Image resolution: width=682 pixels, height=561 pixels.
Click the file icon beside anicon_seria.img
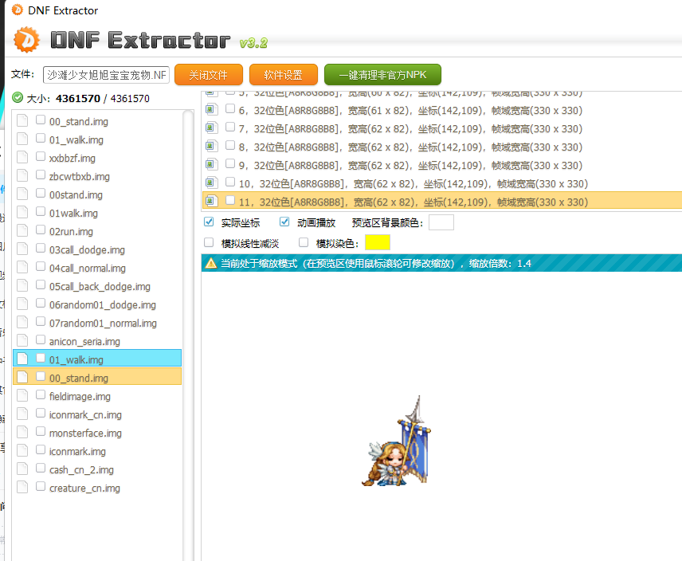coord(22,340)
